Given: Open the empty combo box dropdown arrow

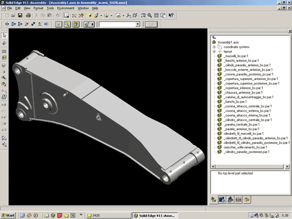Looking at the screenshot, I should click(138, 25).
